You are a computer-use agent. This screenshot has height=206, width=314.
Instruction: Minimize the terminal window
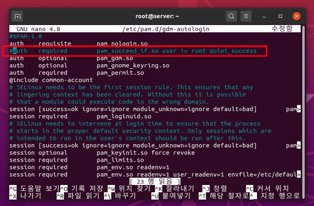pyautogui.click(x=264, y=16)
